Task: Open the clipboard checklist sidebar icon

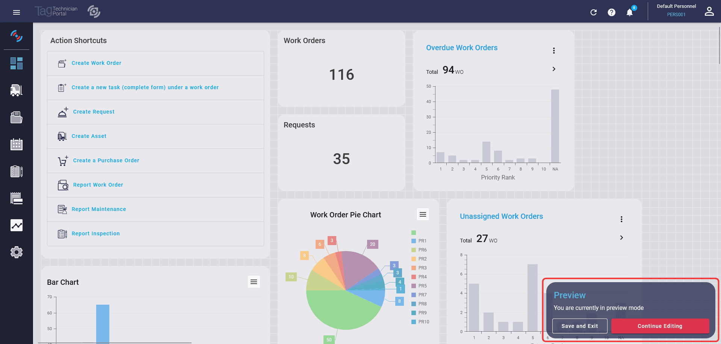Action: pos(17,171)
